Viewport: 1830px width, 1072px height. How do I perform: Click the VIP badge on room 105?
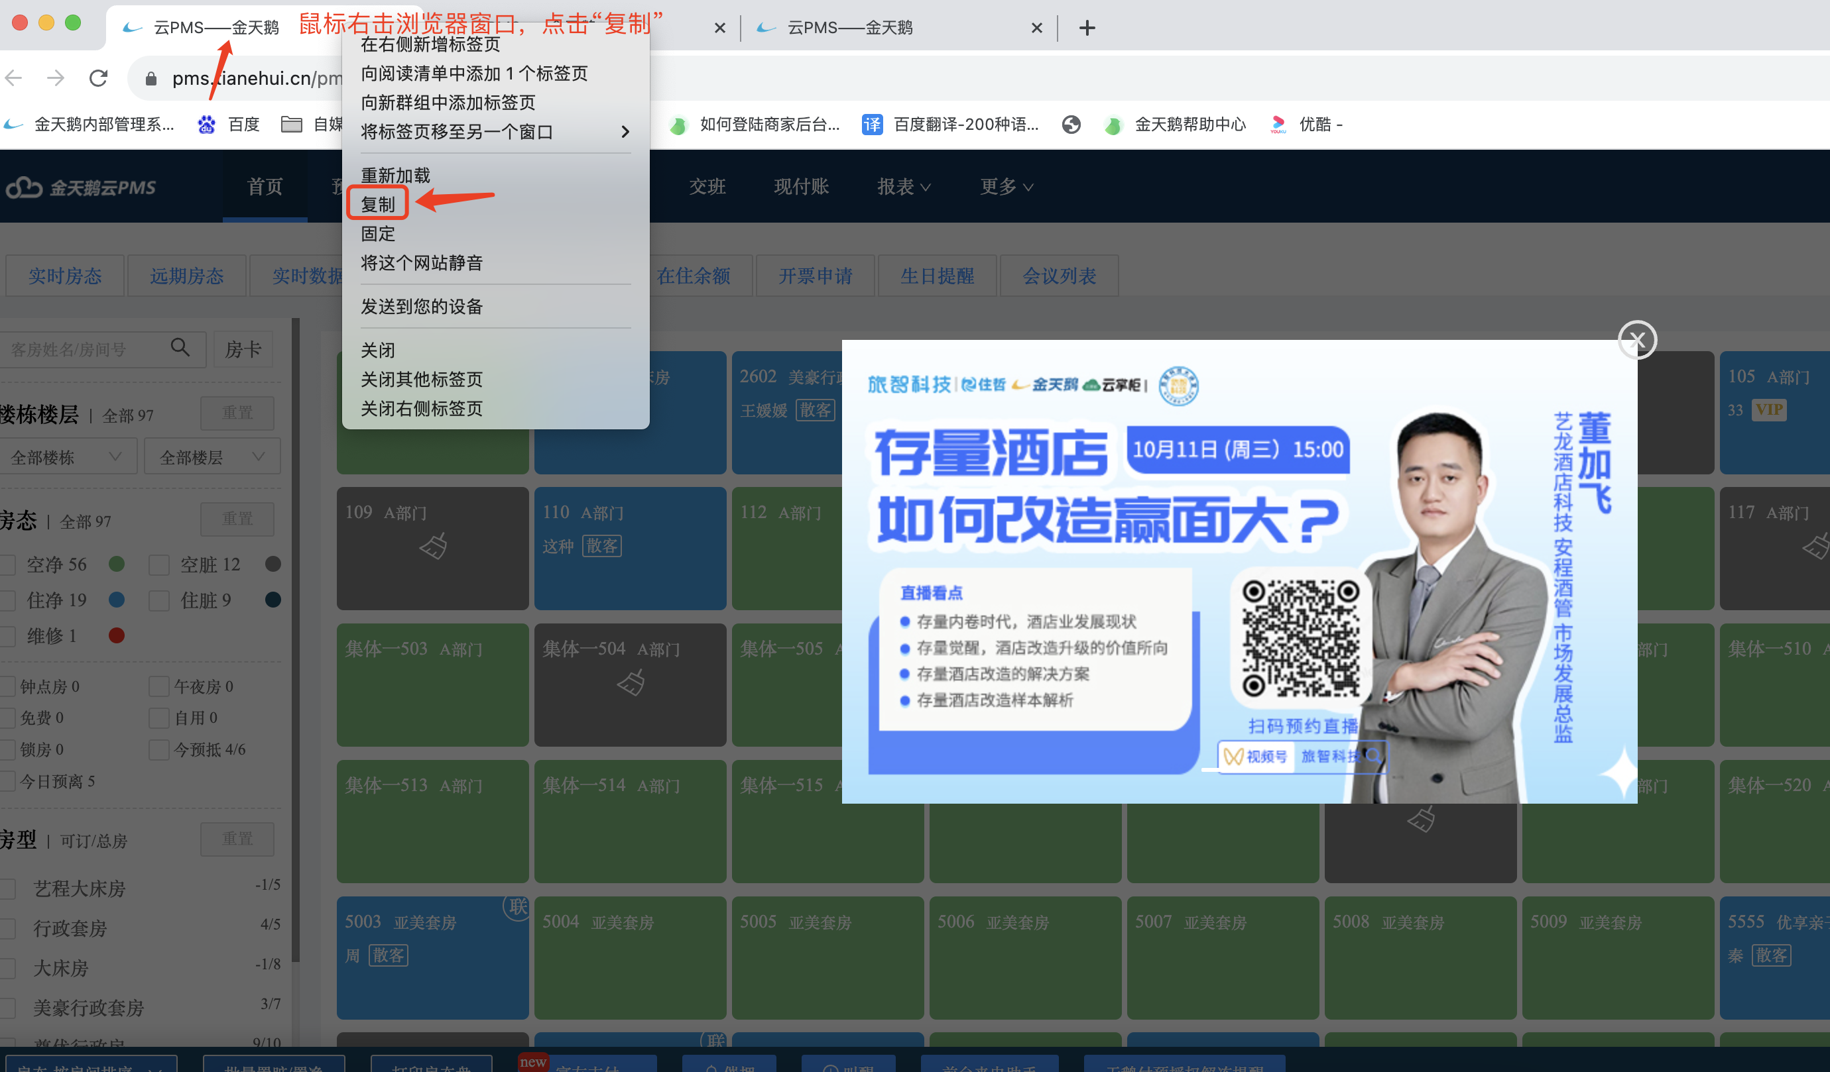click(x=1768, y=409)
